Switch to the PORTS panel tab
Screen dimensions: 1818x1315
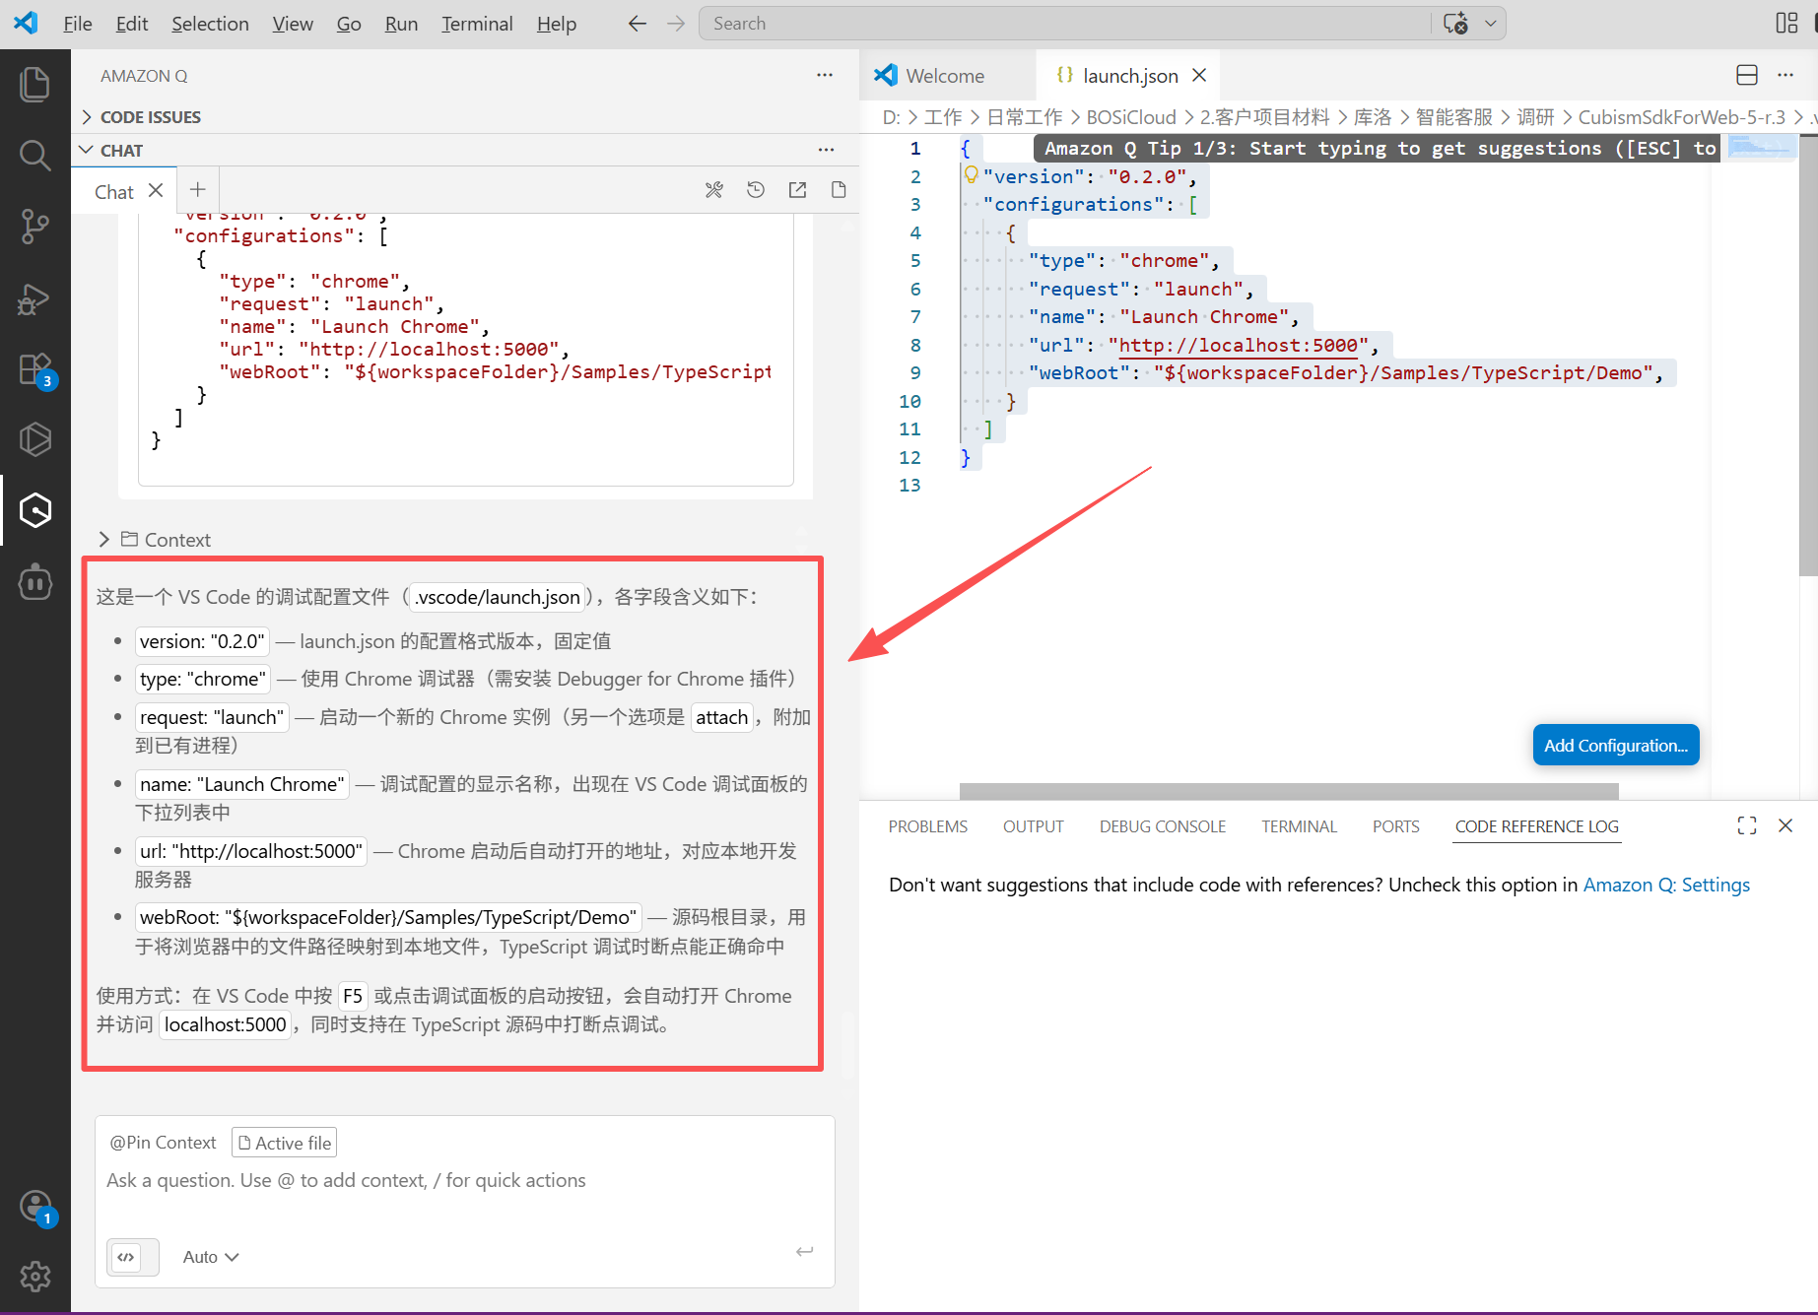pos(1396,826)
